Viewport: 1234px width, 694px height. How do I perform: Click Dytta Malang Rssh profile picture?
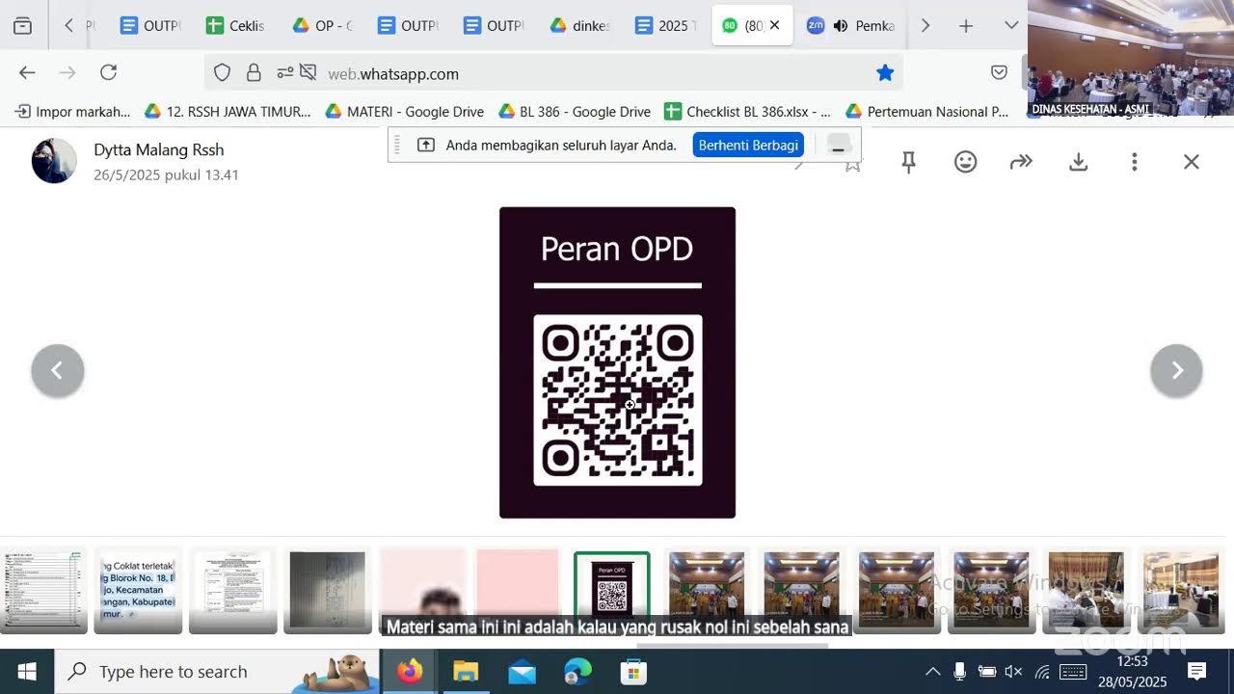pyautogui.click(x=54, y=161)
